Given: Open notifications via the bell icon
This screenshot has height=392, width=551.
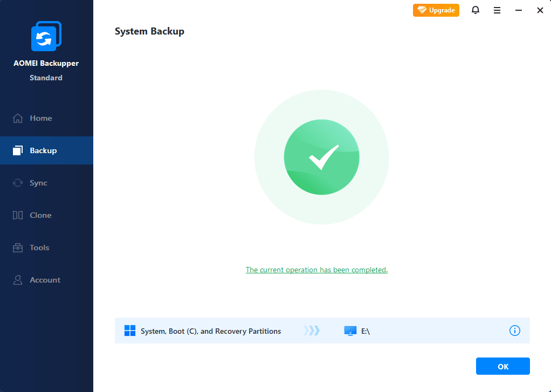Looking at the screenshot, I should [475, 10].
